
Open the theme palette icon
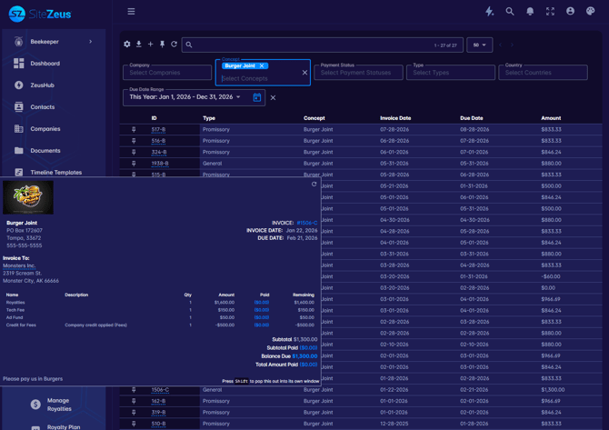pos(590,11)
